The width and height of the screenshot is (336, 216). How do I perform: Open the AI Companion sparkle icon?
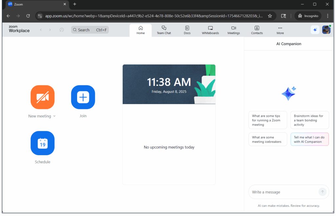point(315,30)
